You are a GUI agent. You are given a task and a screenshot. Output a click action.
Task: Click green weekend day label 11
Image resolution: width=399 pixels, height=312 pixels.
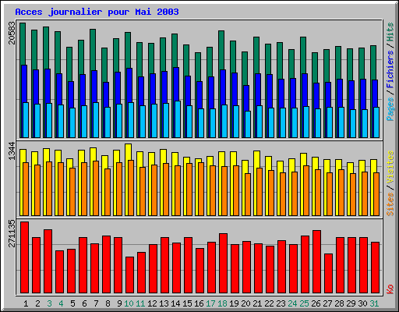(x=140, y=303)
